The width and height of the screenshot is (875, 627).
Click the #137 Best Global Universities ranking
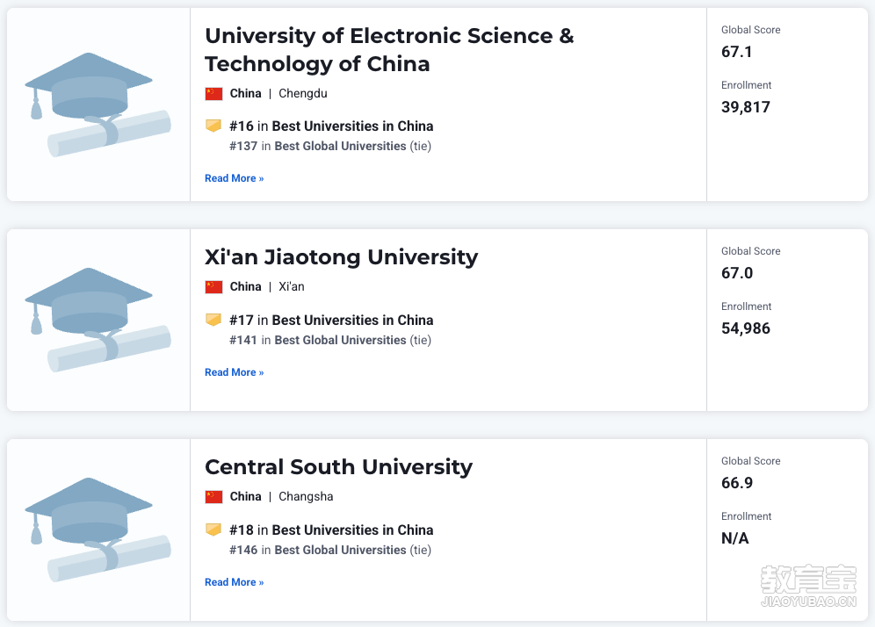click(x=330, y=146)
